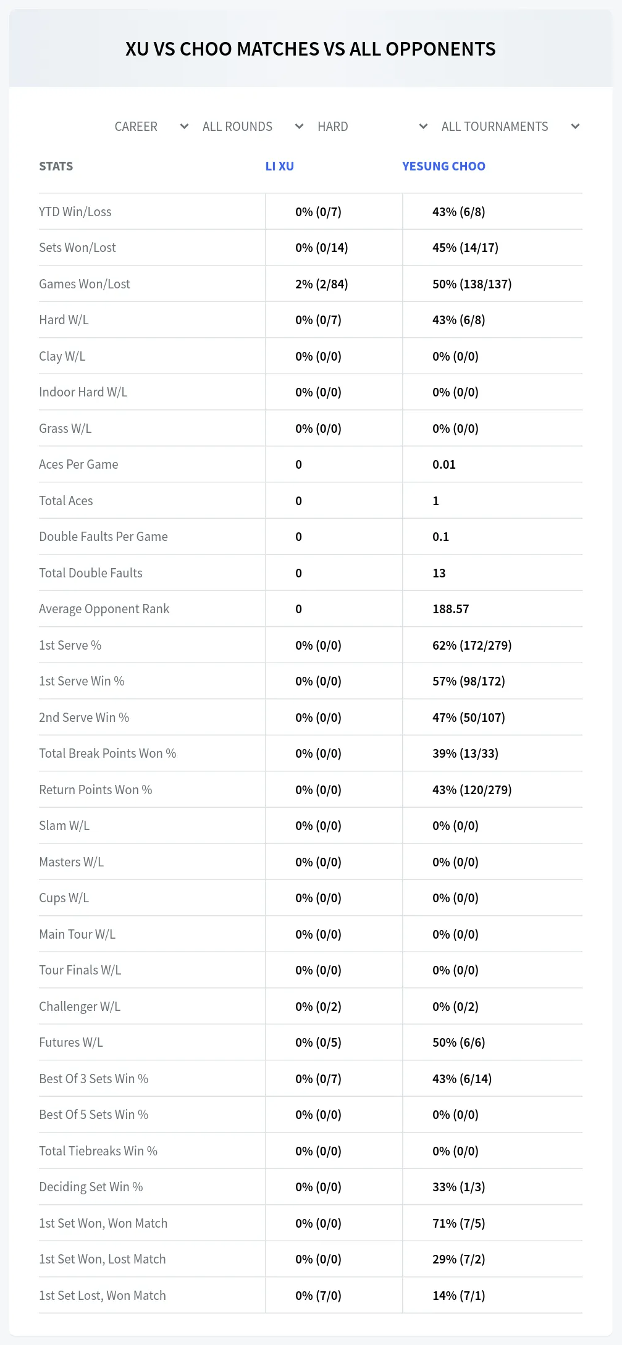Image resolution: width=622 pixels, height=1345 pixels.
Task: Open the YESUNG CHOO player link
Action: 443,166
